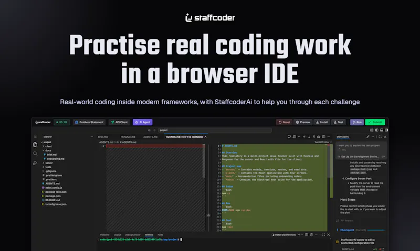420x251 pixels.
Task: Click the comment bubble icon in editor toolbar
Action: [289, 137]
